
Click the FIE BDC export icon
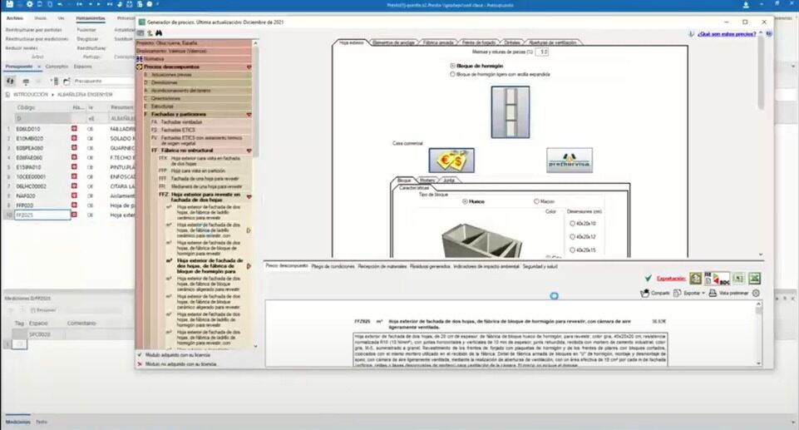point(718,279)
